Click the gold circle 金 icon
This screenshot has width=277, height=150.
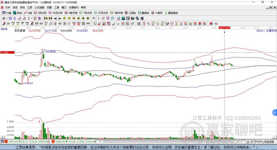pos(158,24)
